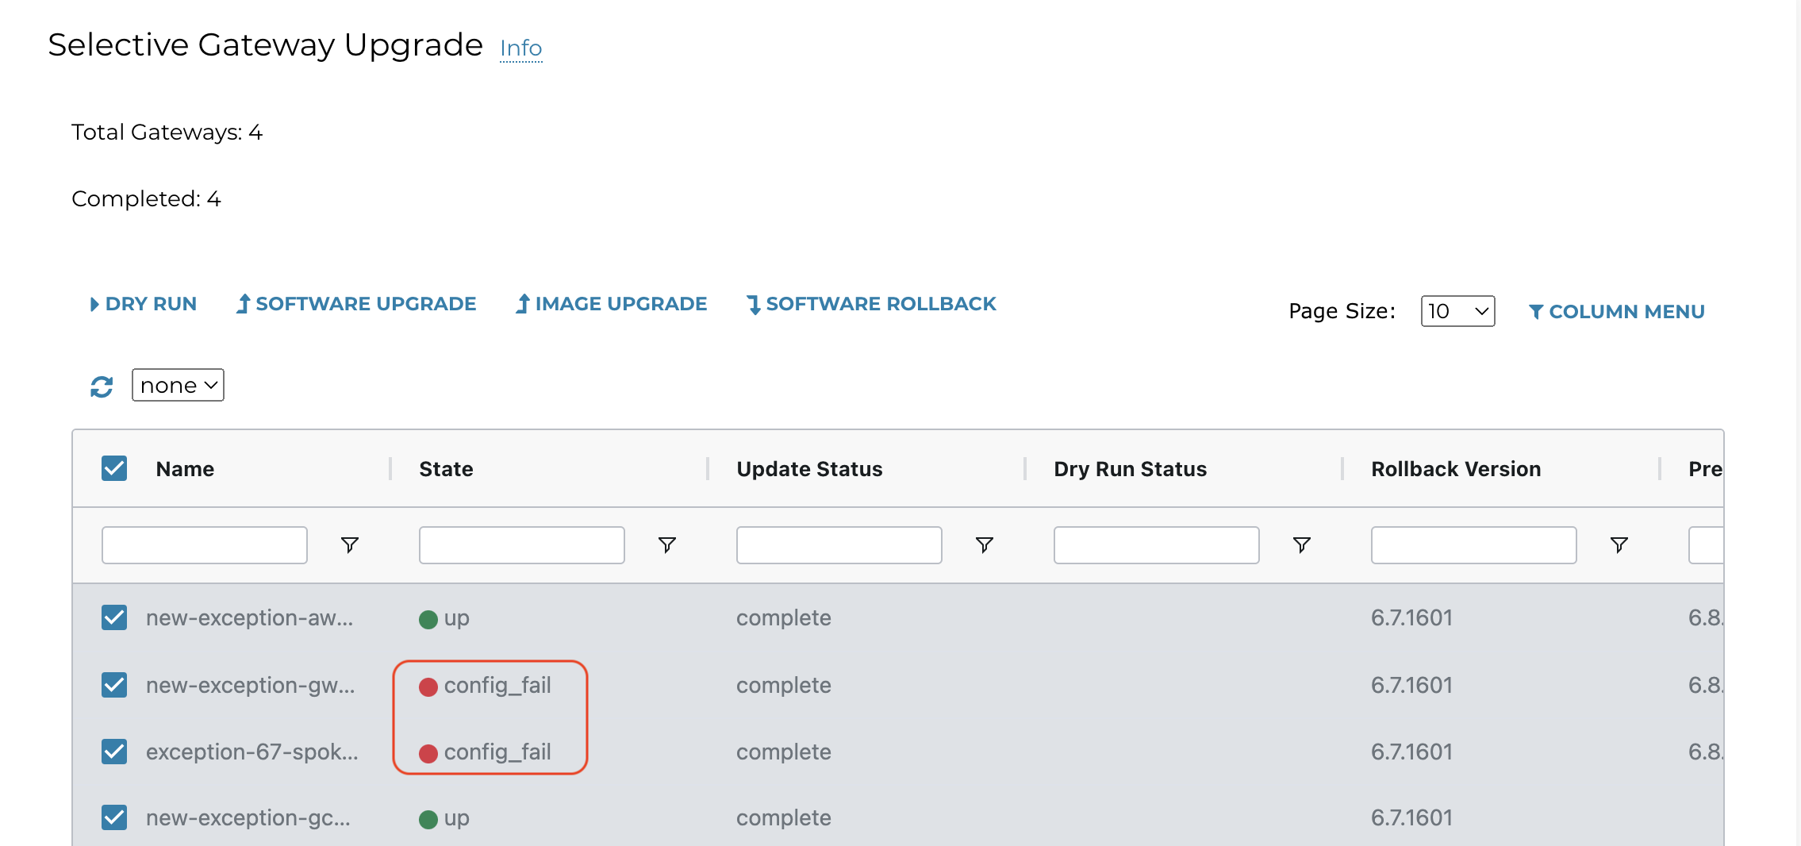
Task: Open the Name column filter funnel icon
Action: tap(349, 544)
